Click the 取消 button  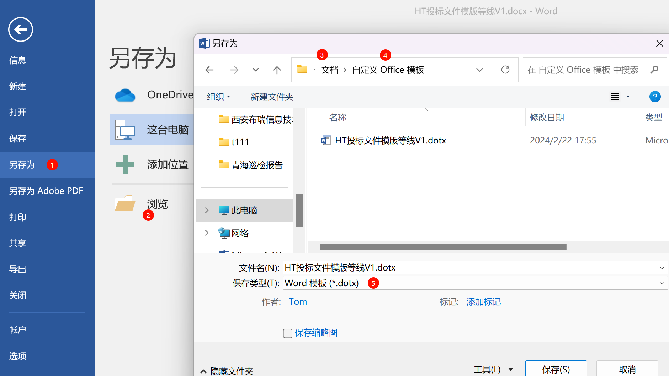point(627,369)
